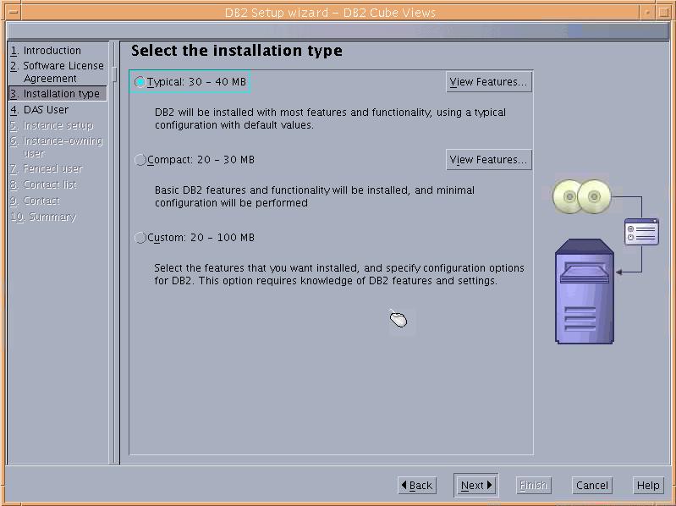Go to the previous step with Back

417,486
